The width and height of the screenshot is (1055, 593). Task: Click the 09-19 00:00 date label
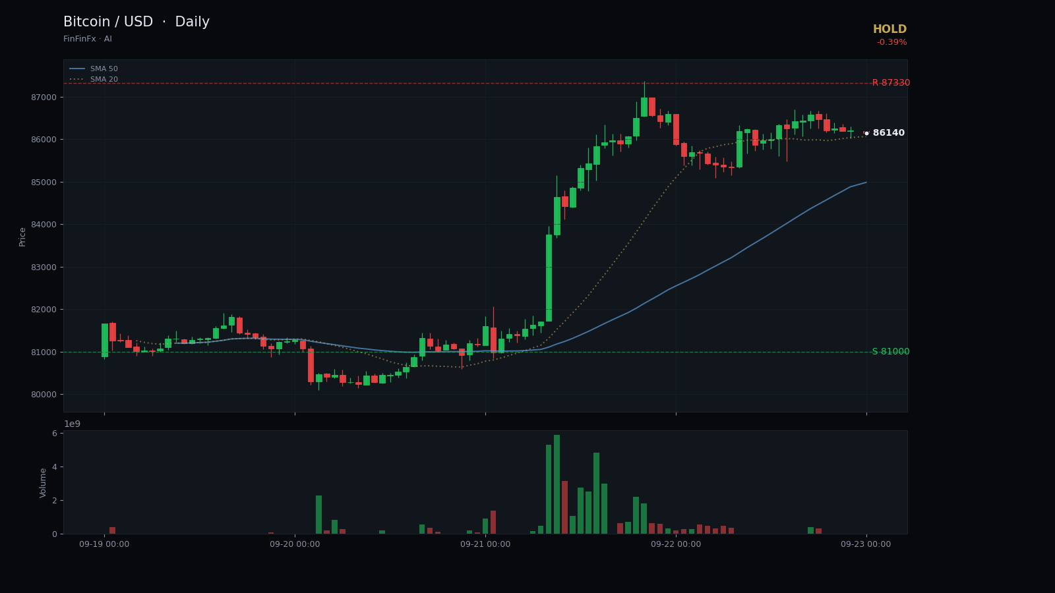pyautogui.click(x=104, y=544)
